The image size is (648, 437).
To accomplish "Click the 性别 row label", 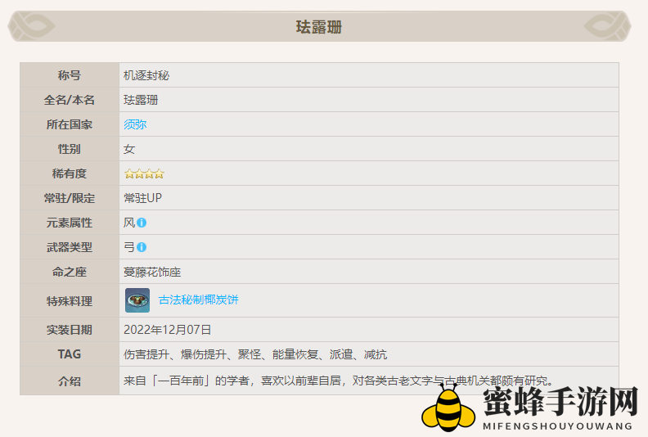I will point(70,149).
